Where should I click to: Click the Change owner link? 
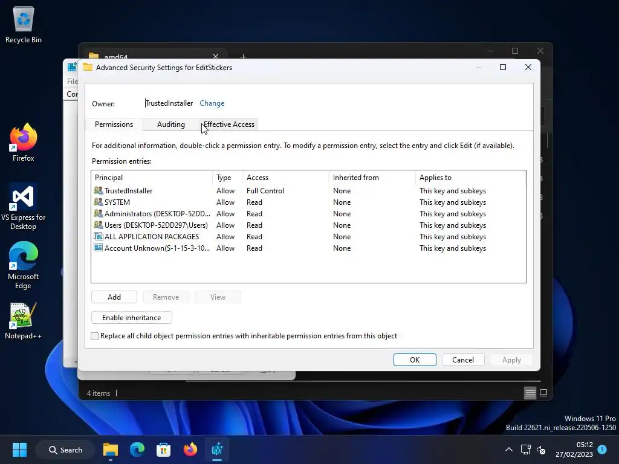click(212, 103)
